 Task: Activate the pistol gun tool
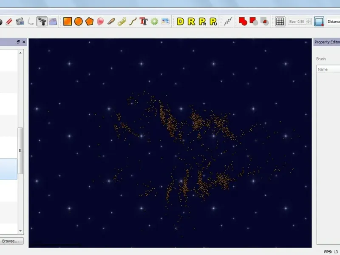[x=42, y=22]
